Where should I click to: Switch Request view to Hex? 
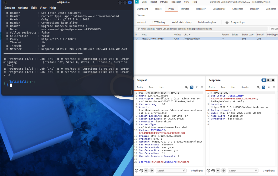click(162, 87)
